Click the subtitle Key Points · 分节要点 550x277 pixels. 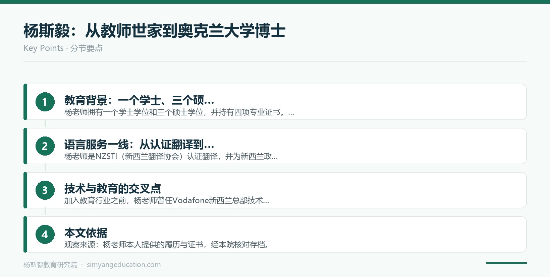(63, 48)
